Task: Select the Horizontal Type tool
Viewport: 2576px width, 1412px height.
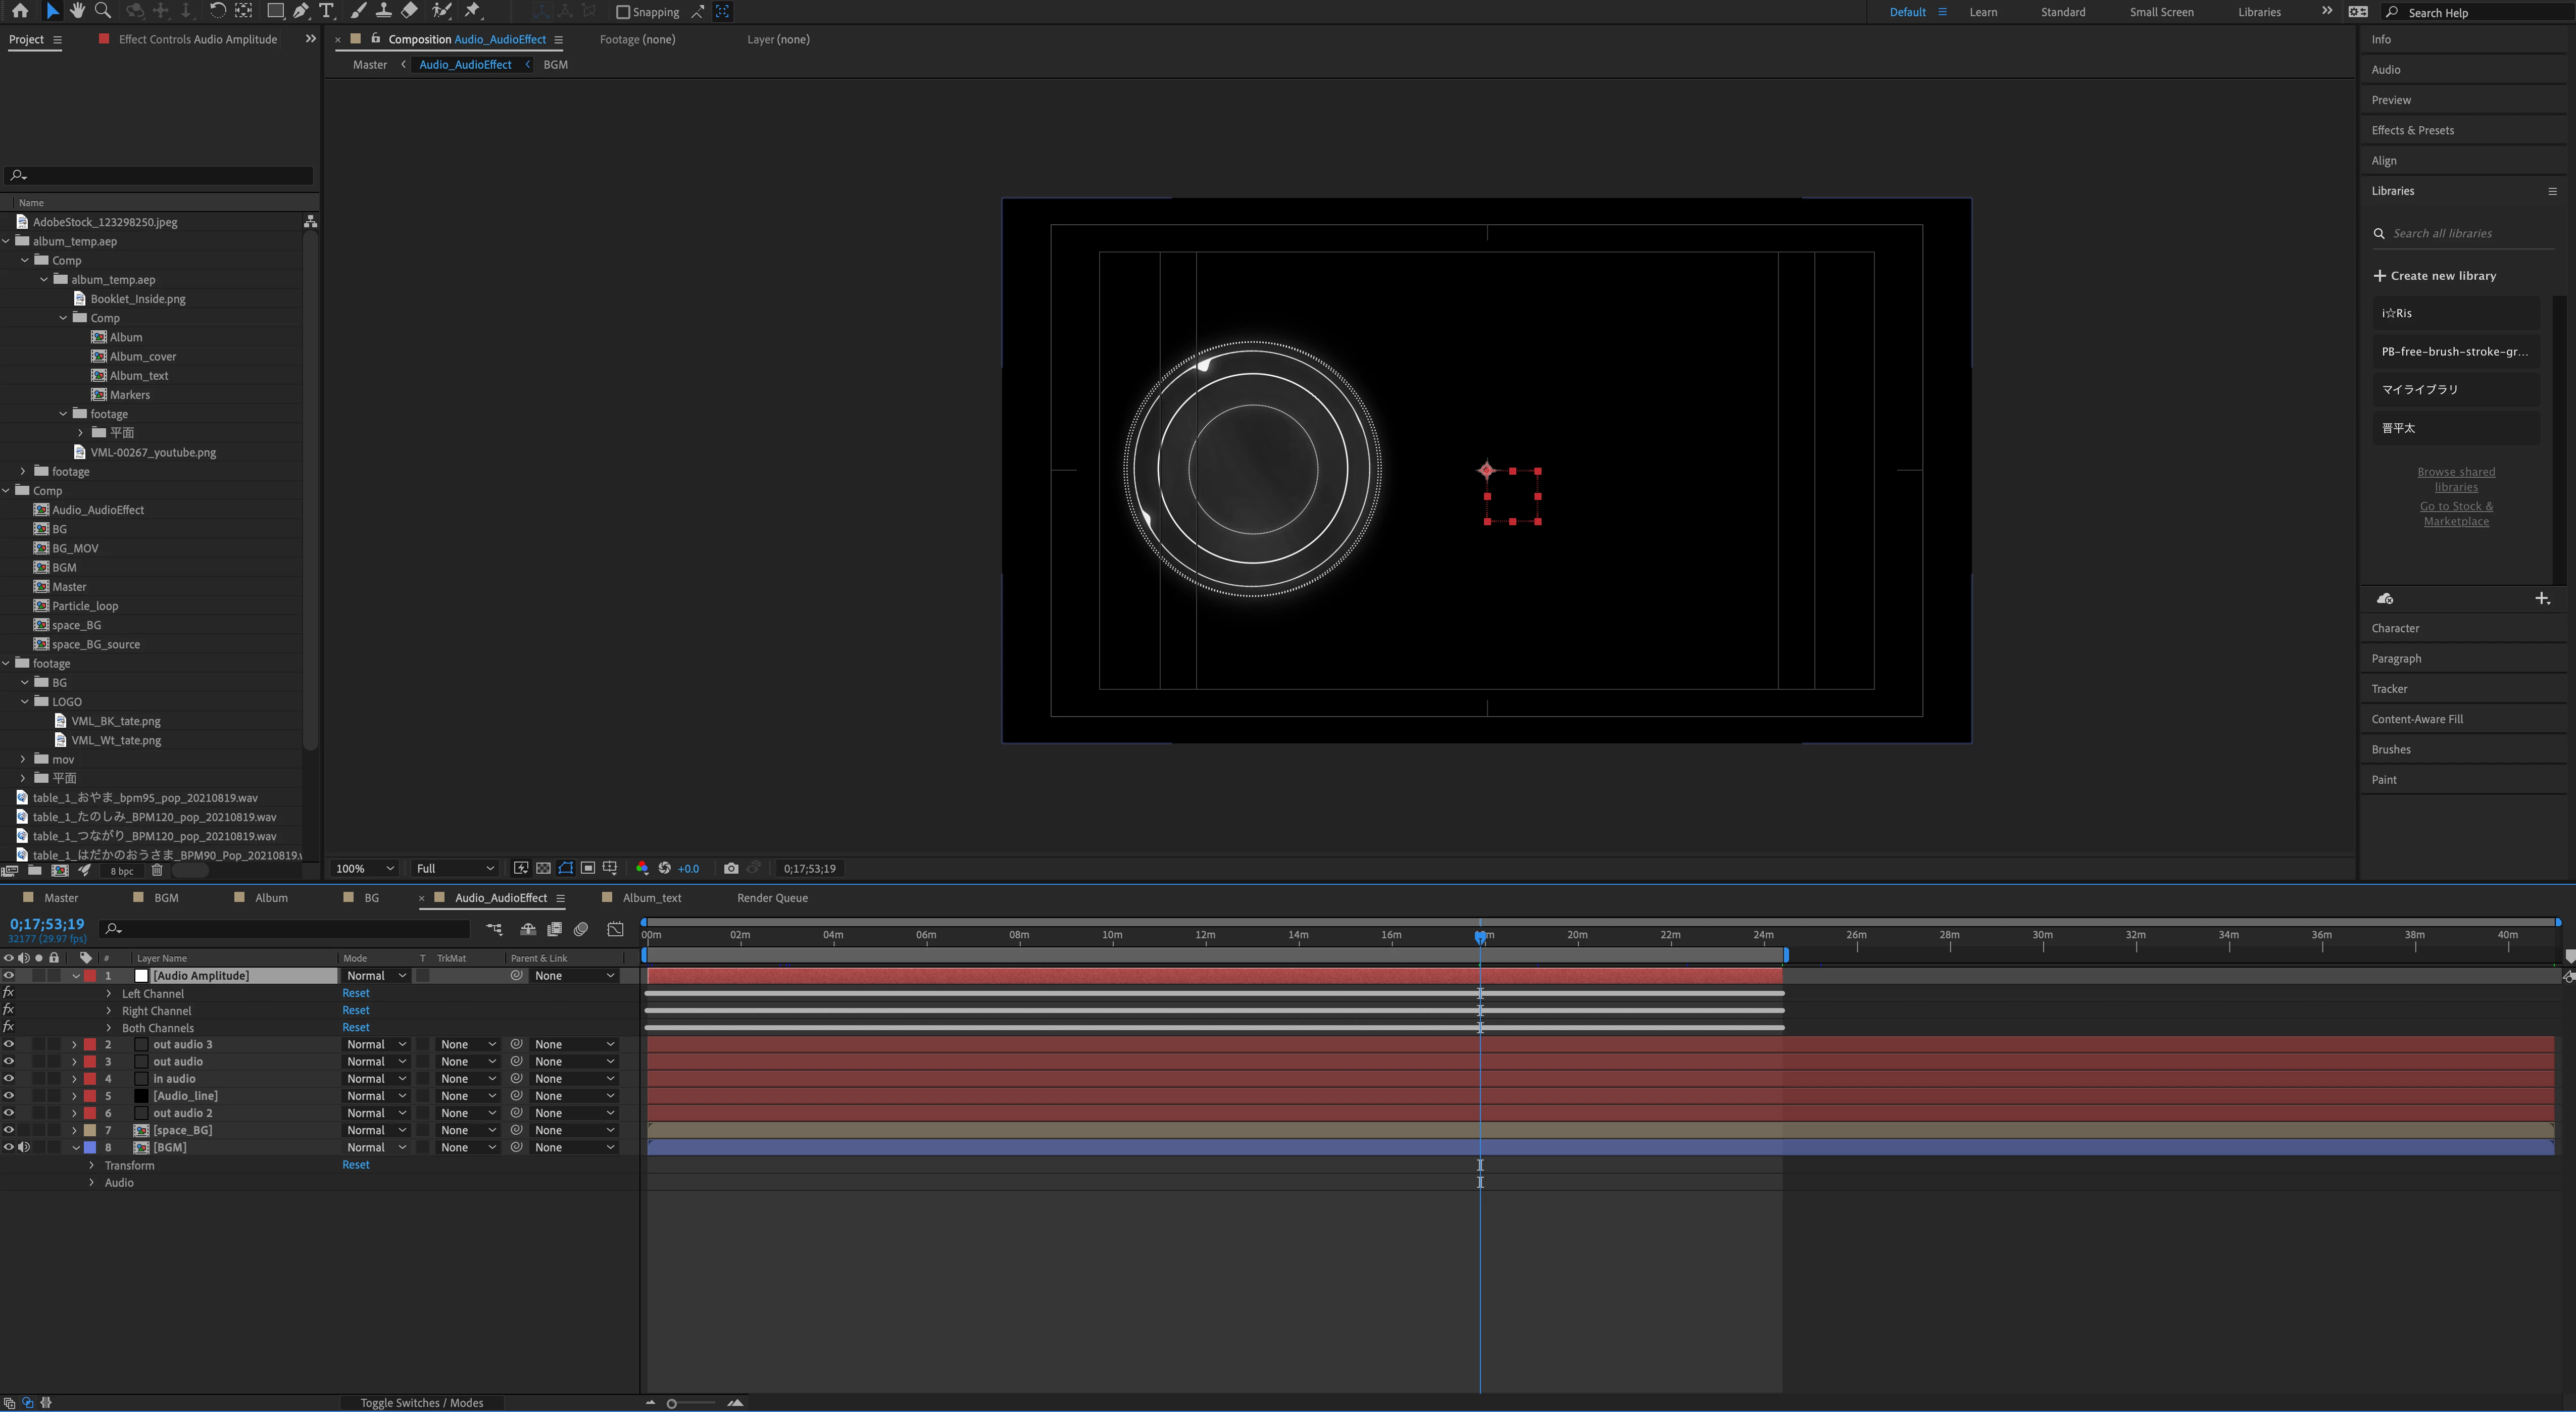Action: 326,11
